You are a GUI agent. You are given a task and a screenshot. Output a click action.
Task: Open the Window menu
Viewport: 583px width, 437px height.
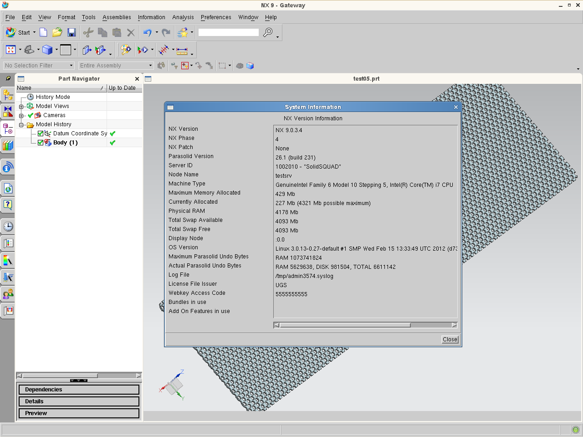coord(248,17)
